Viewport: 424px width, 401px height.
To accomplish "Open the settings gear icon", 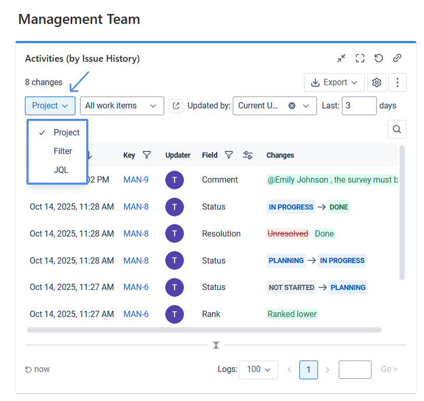I will coord(377,82).
